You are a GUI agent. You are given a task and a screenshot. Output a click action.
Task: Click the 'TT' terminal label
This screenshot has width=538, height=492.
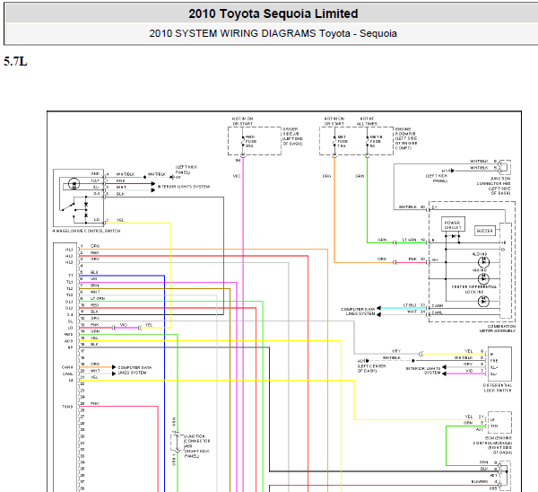coord(71,276)
